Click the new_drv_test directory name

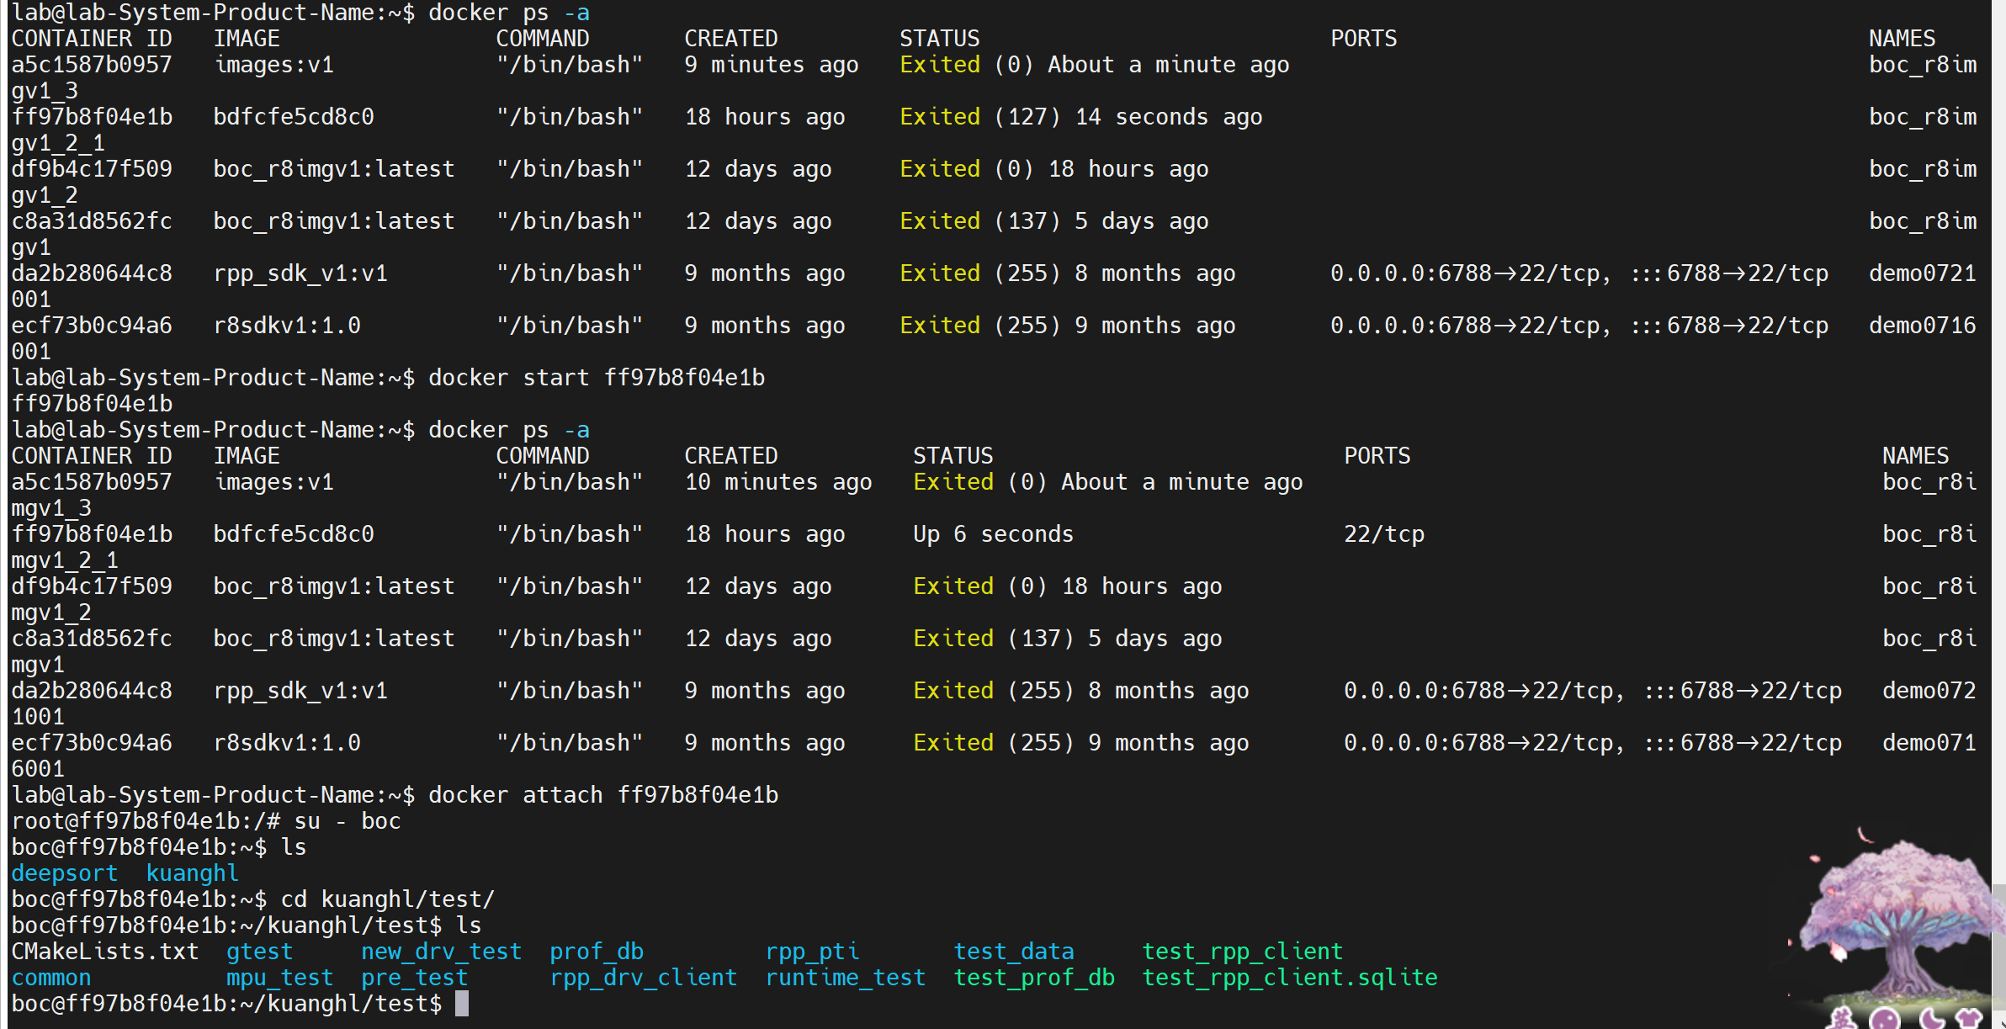[441, 952]
